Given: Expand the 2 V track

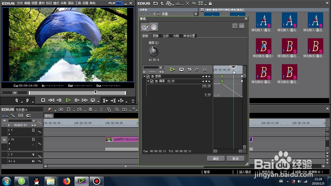Looking at the screenshot, I should [9, 134].
